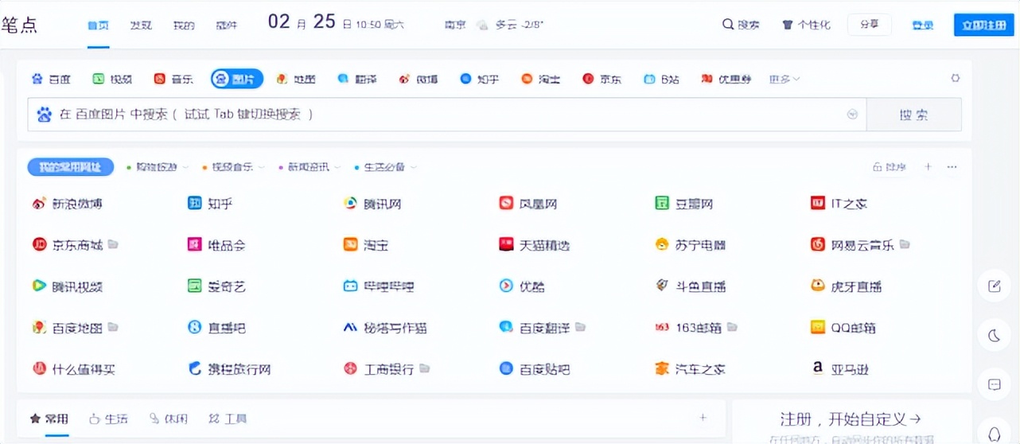
Task: Select 淘宝 search engine option
Action: coord(541,79)
